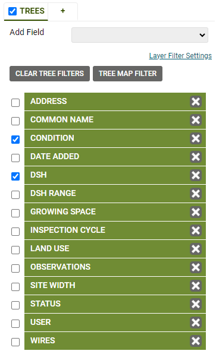Click the CLEAR TREE FILTERS button
This screenshot has width=216, height=354.
49,74
